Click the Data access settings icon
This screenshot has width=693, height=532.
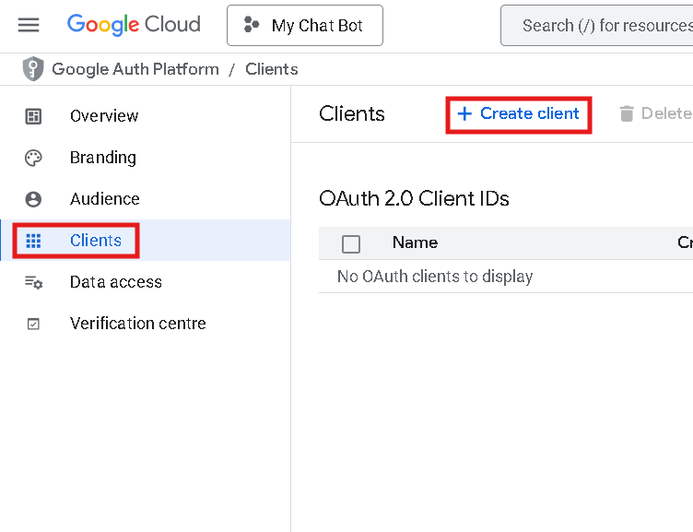(x=34, y=282)
